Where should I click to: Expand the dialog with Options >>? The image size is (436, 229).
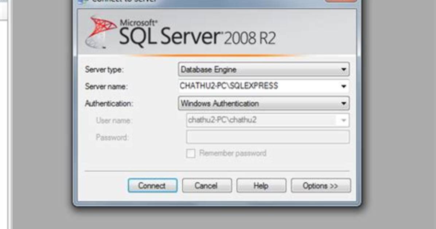[321, 186]
